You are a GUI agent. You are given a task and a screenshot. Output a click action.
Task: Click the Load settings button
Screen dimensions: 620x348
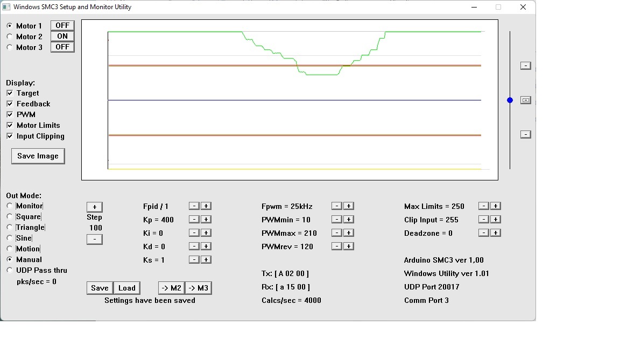point(127,288)
